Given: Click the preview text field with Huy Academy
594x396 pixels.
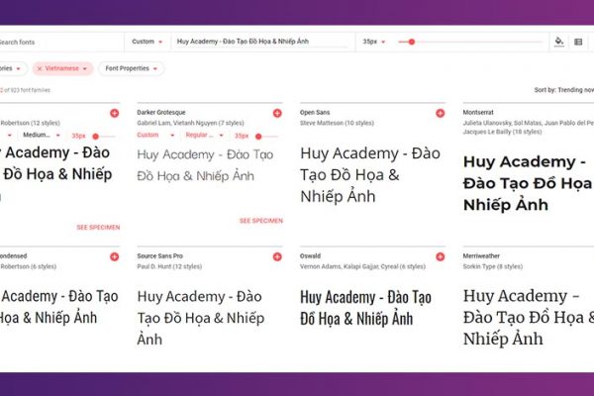Looking at the screenshot, I should (262, 42).
